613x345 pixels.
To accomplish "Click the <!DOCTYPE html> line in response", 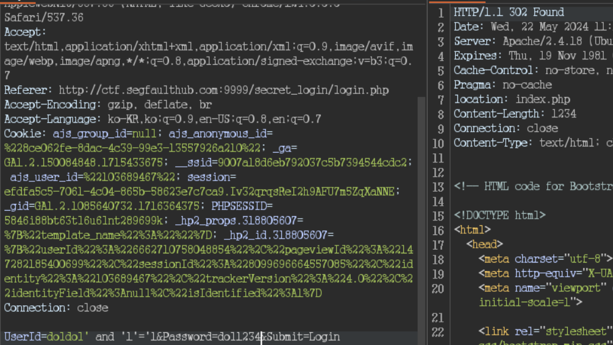I will click(x=500, y=215).
